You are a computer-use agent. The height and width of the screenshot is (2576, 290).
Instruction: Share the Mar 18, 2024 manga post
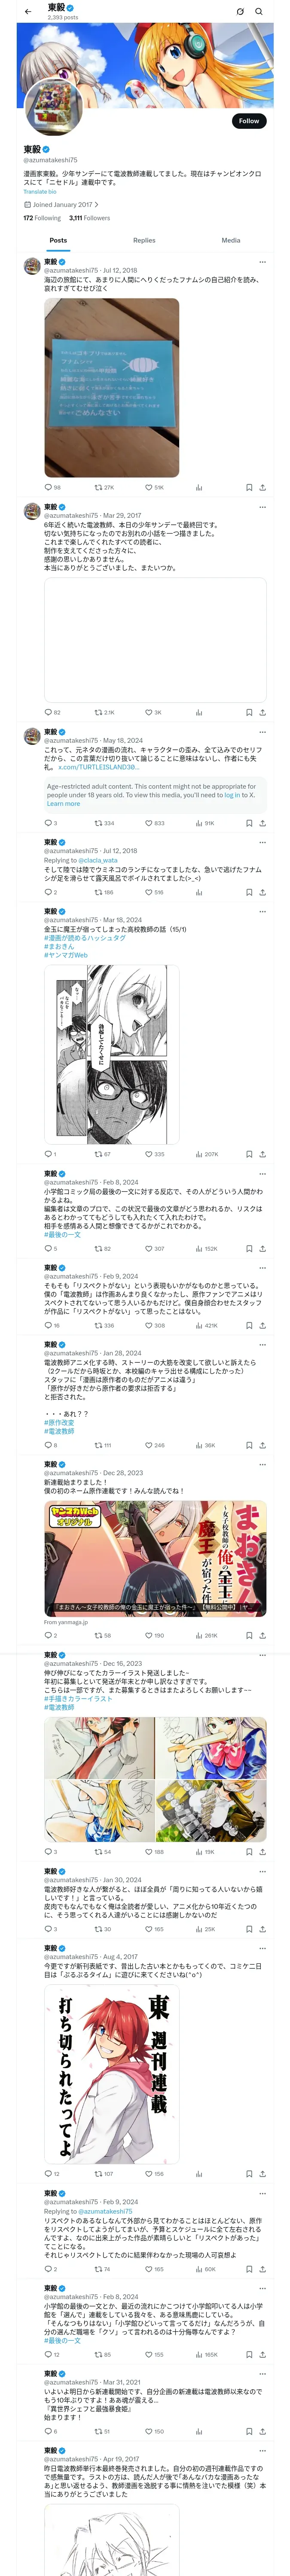pyautogui.click(x=262, y=1154)
